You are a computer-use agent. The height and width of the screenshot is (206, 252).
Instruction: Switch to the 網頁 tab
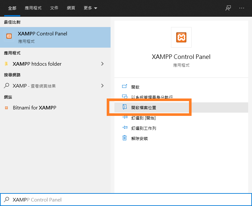point(71,8)
